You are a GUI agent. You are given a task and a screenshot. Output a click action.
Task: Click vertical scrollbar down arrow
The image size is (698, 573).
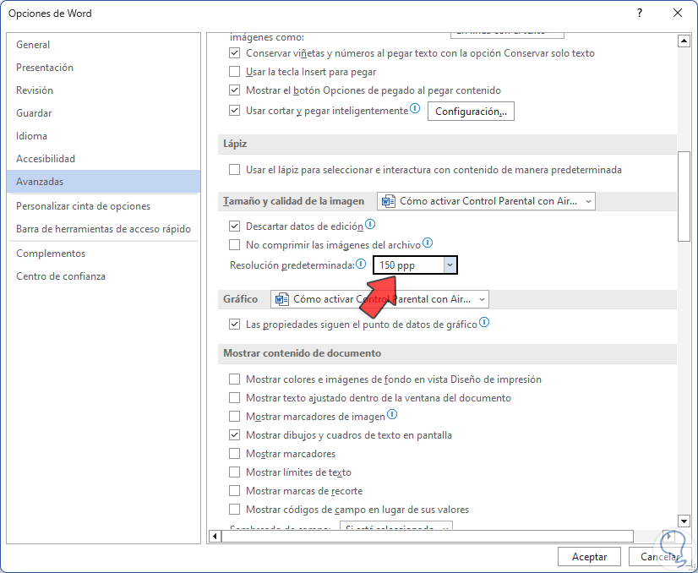684,520
